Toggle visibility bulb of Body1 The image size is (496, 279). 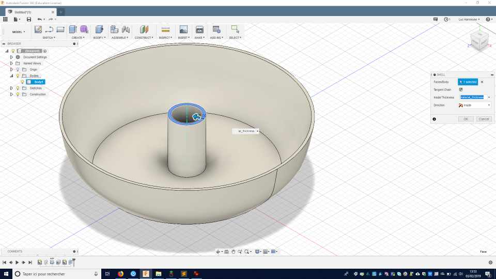tap(22, 82)
